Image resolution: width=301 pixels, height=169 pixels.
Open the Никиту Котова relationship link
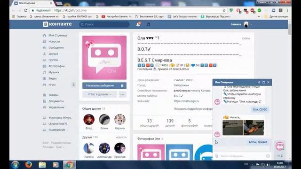(x=200, y=91)
